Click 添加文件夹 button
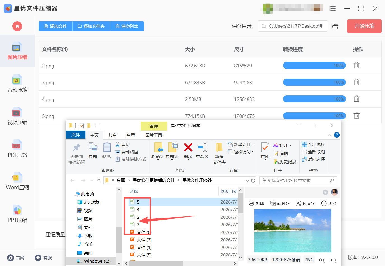The height and width of the screenshot is (266, 385). coord(91,26)
